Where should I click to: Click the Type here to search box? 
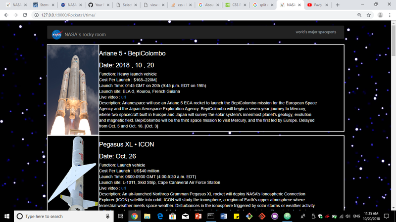[63, 216]
